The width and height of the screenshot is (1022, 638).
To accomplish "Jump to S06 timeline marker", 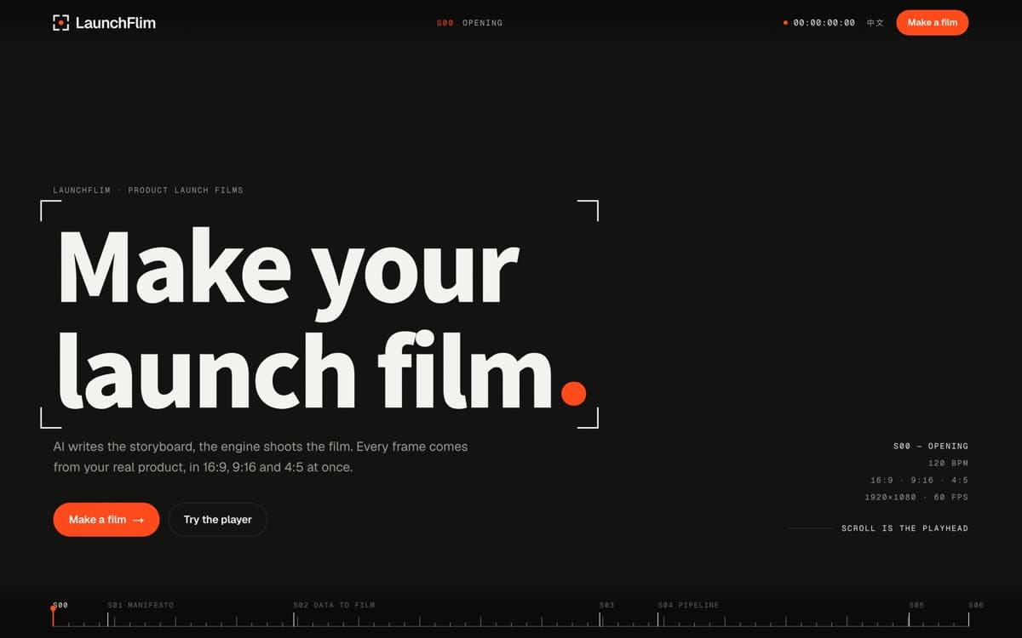I will tap(976, 605).
